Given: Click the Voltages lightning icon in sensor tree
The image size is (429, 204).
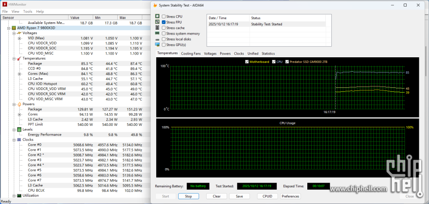Looking at the screenshot, I should [x=19, y=33].
